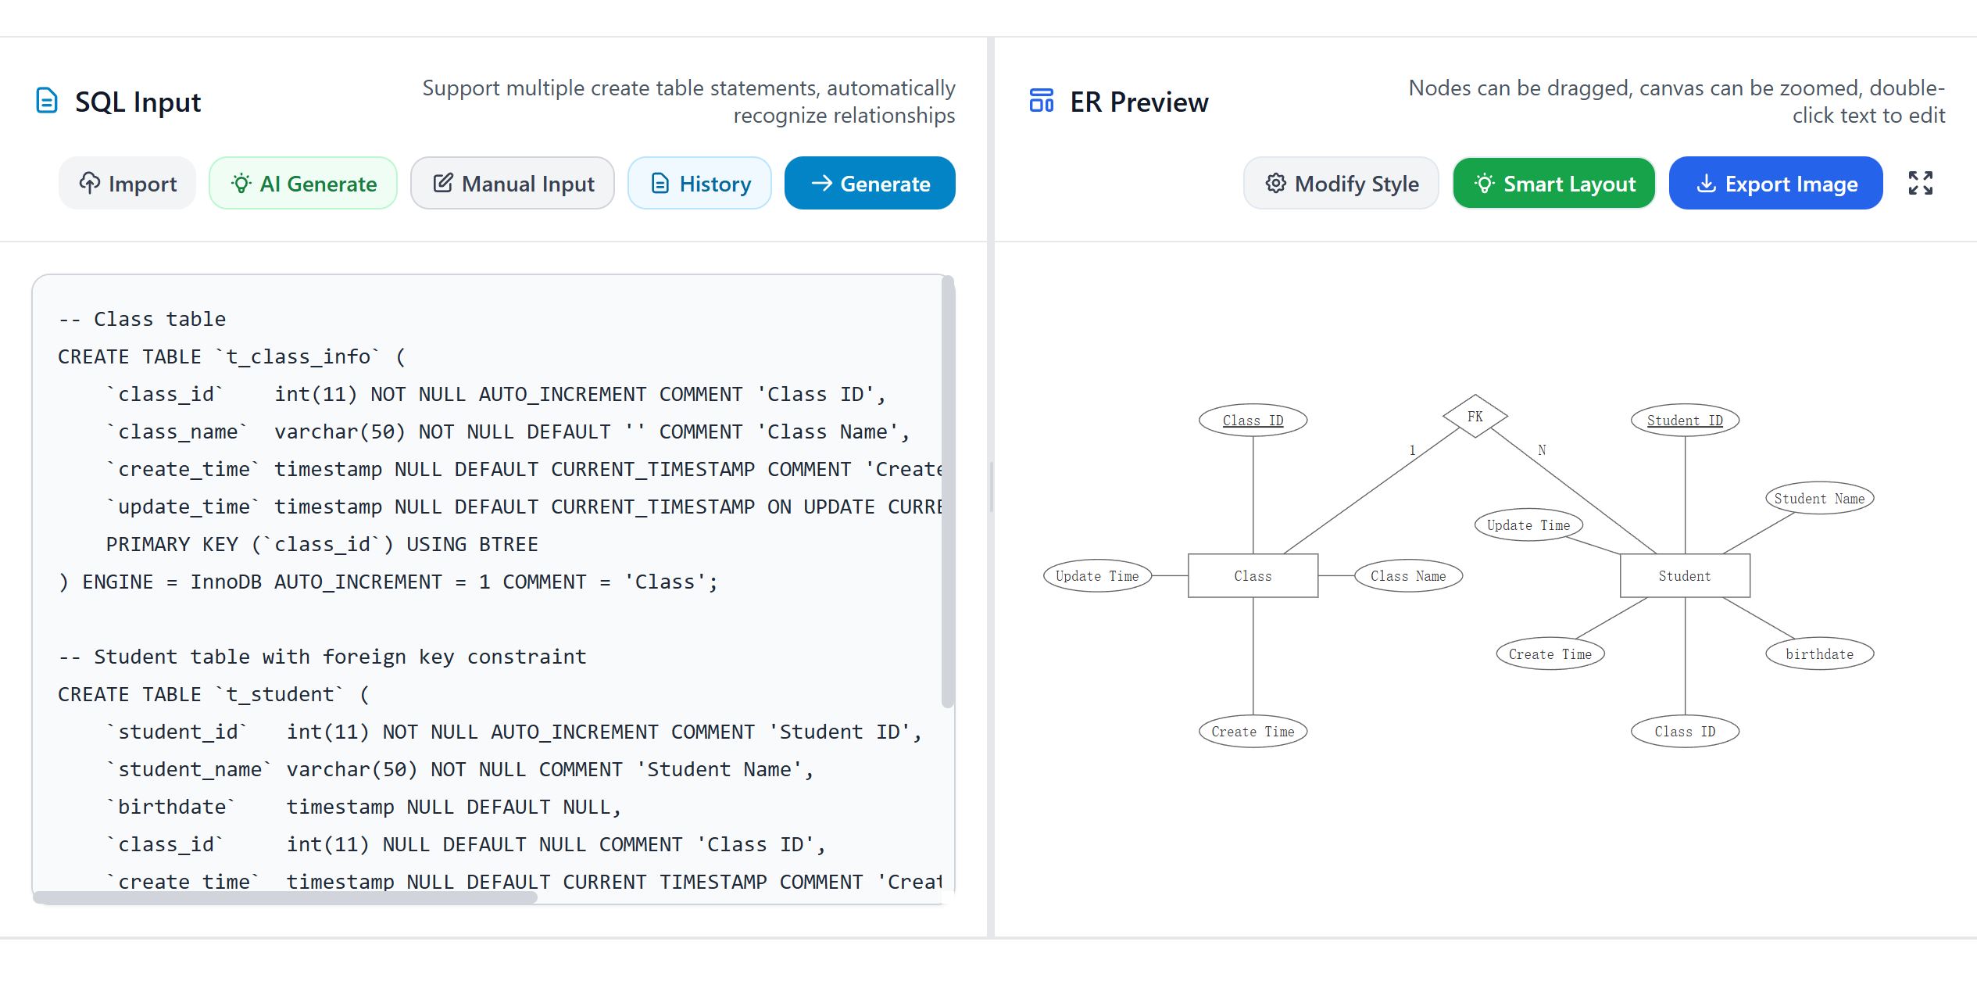Click the fullscreen expand icon
This screenshot has height=999, width=1977.
(1921, 183)
